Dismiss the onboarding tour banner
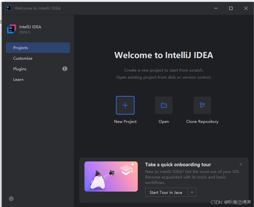Image resolution: width=254 pixels, height=207 pixels. tap(241, 164)
